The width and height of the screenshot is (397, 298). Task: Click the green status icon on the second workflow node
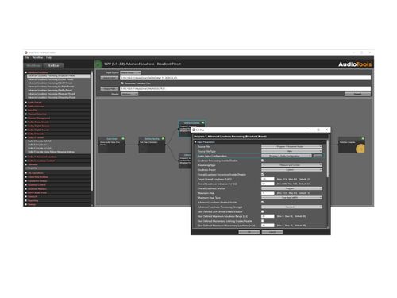pos(163,138)
